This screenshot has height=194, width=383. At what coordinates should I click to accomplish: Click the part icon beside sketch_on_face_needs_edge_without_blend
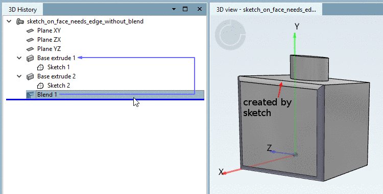pos(20,21)
